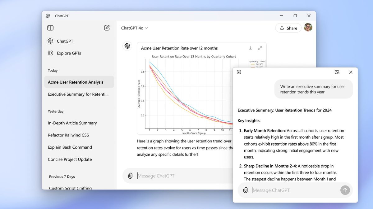373x209 pixels.
Task: Open a new chat in the companion window
Action: click(239, 72)
